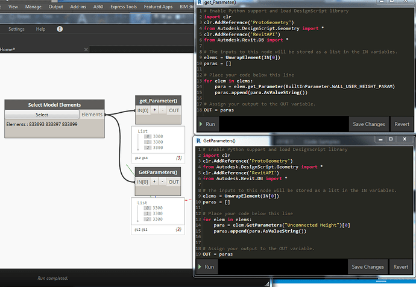Click the exclamation notification icon
This screenshot has height=287, width=416.
60,29
